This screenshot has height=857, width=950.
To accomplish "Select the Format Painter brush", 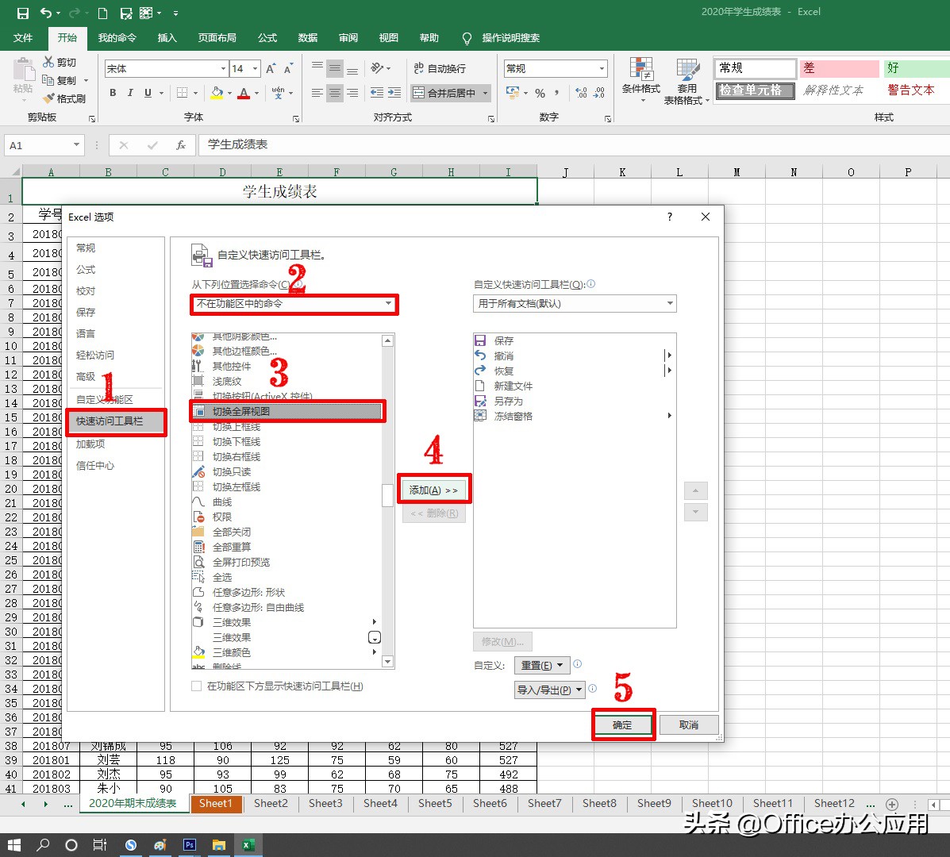I will 48,98.
